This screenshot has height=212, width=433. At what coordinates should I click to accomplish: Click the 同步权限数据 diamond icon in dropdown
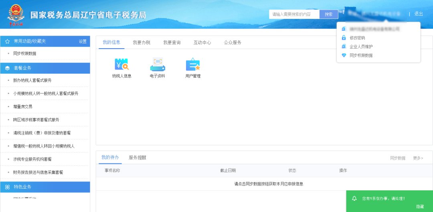tap(344, 55)
